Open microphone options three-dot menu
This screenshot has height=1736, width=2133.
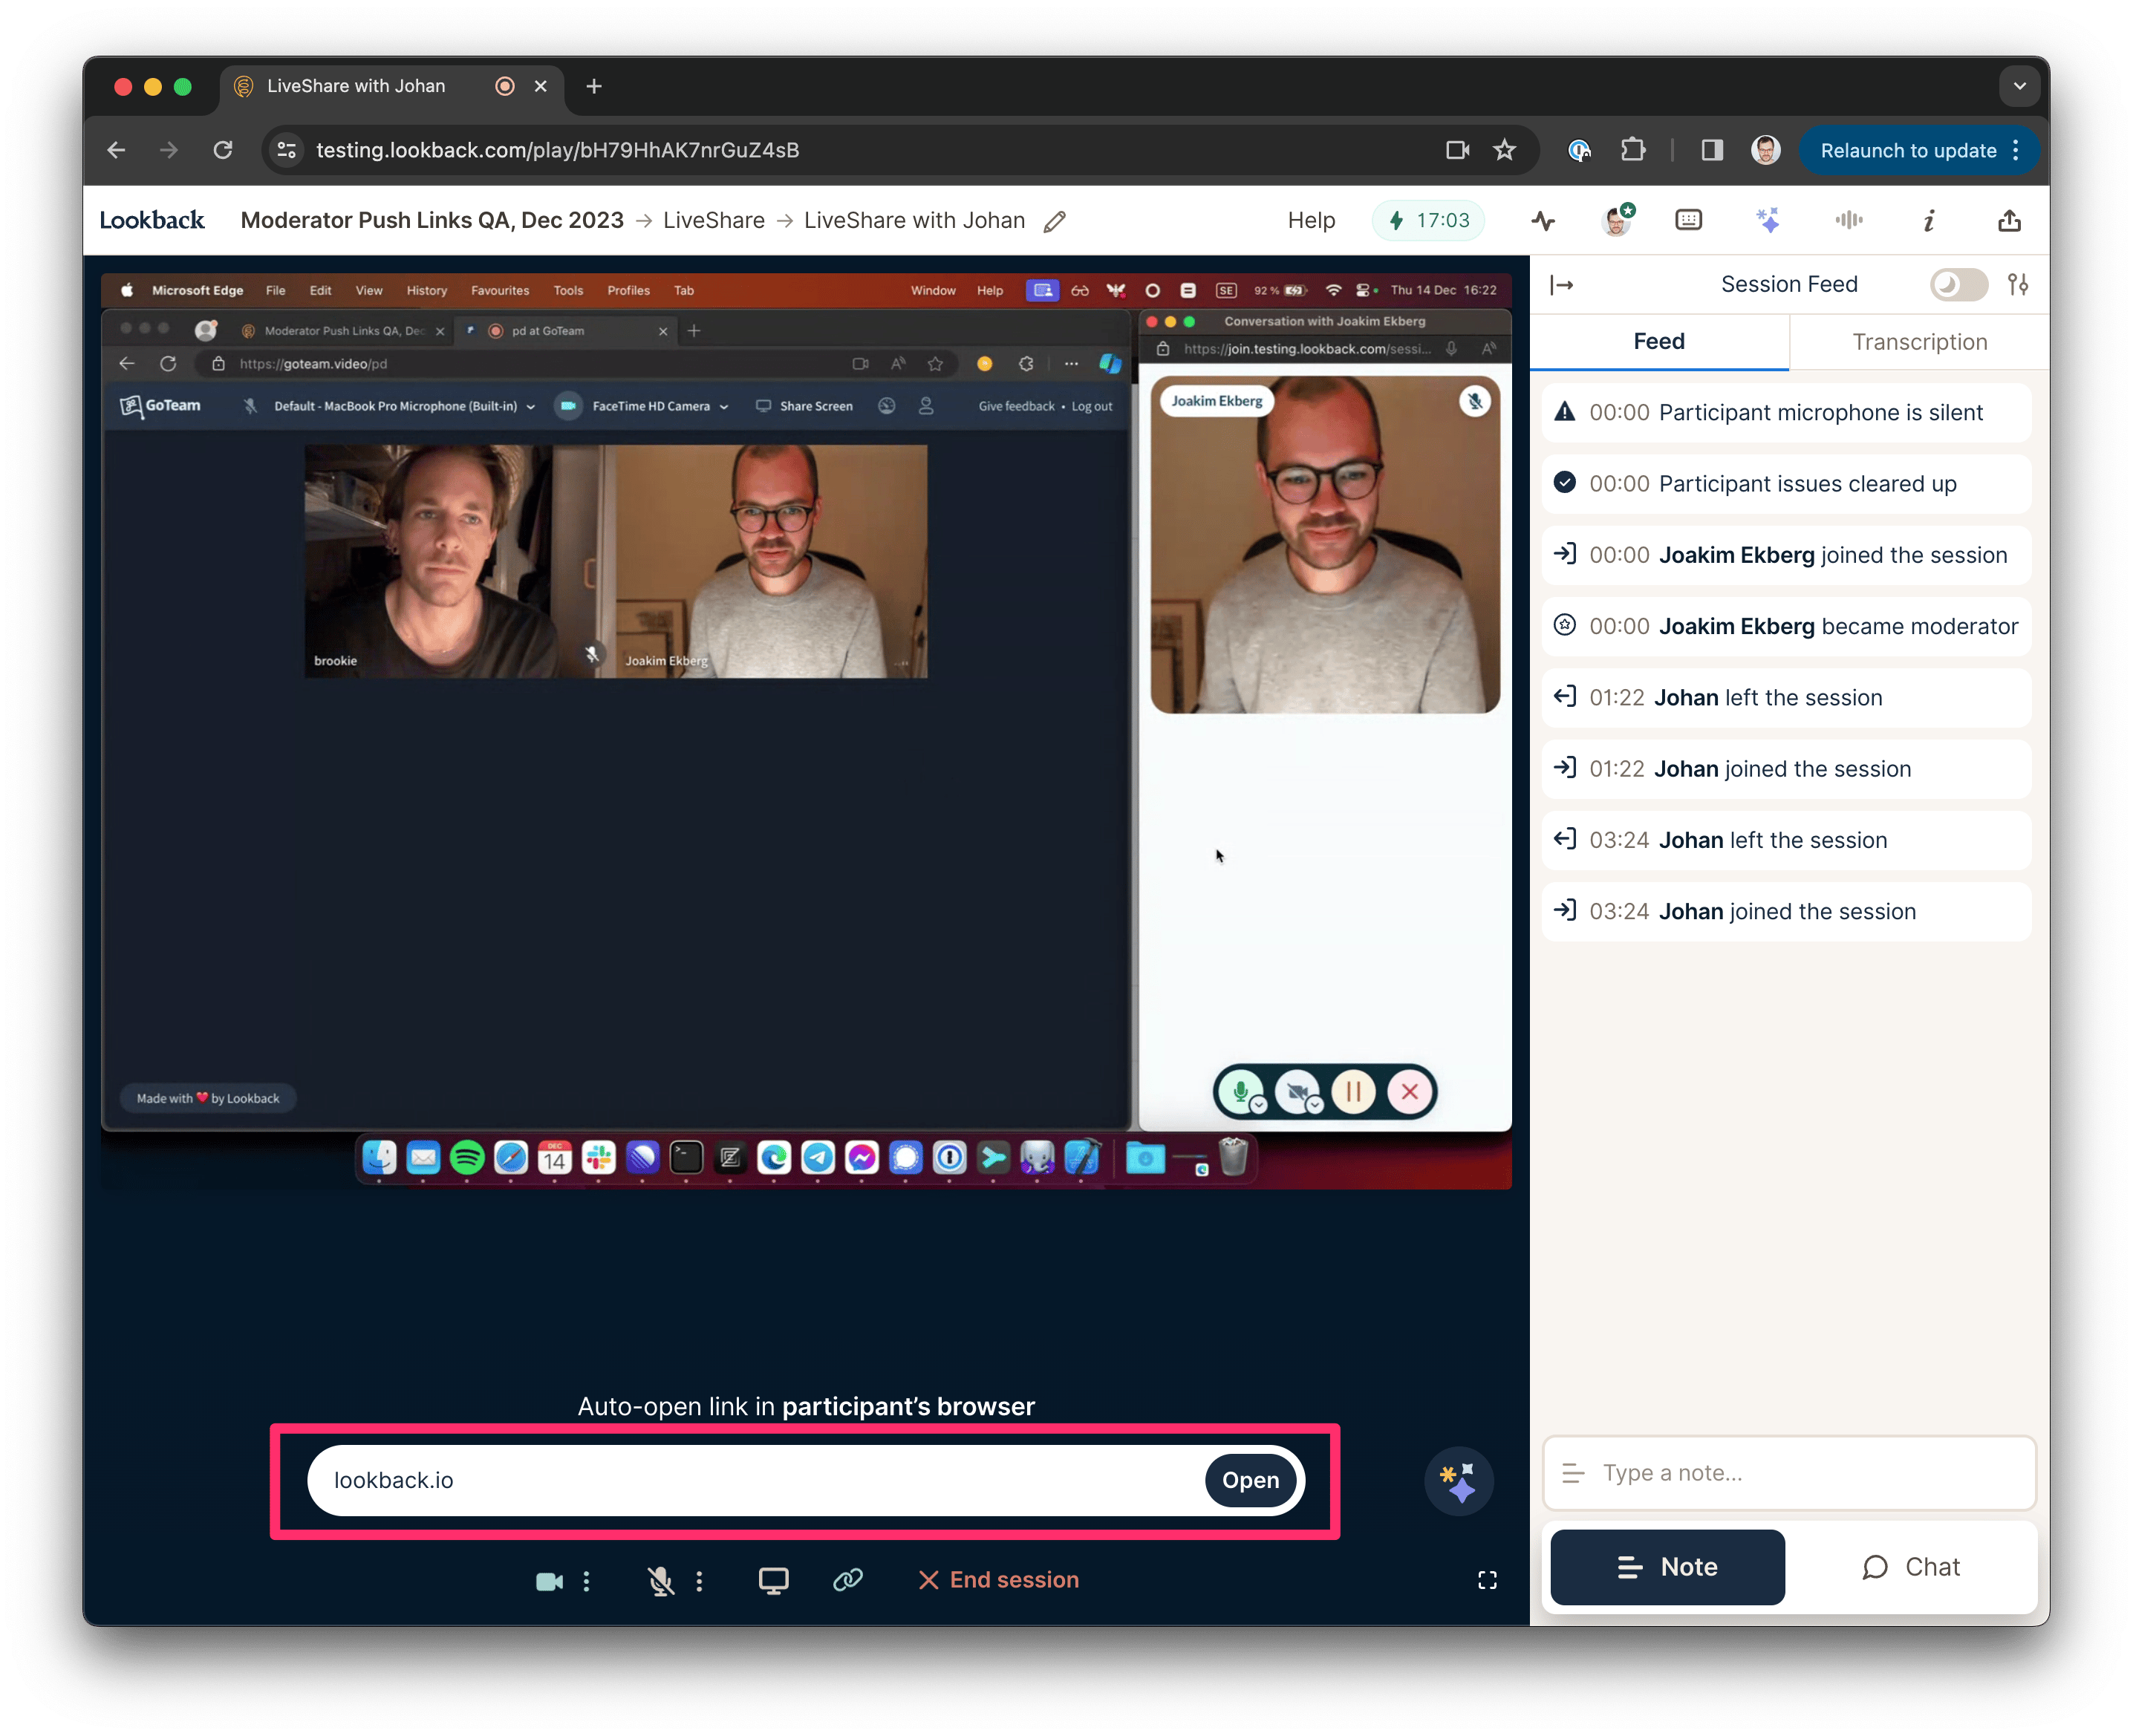[x=699, y=1581]
